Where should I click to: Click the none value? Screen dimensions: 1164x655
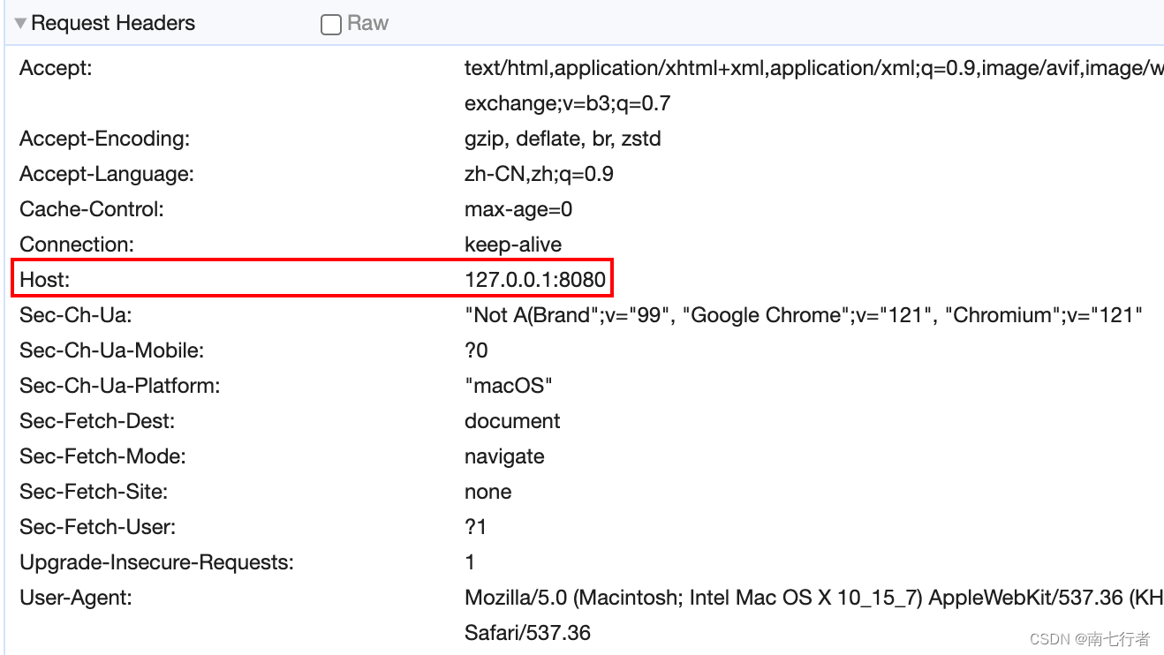coord(488,492)
